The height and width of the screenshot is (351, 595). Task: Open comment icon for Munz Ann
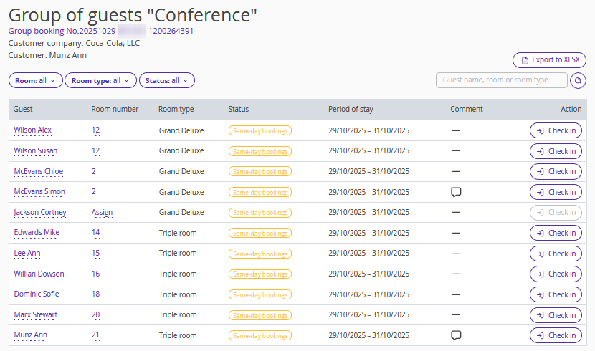[x=455, y=335]
